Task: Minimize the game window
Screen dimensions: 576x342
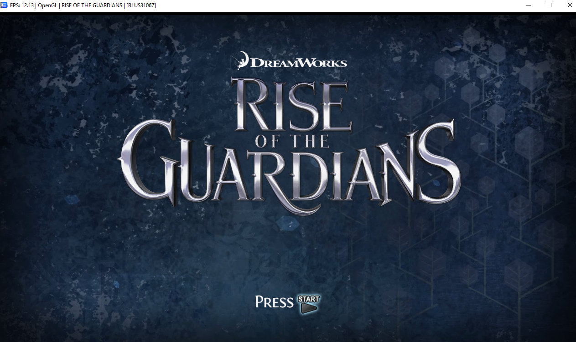Action: (528, 5)
